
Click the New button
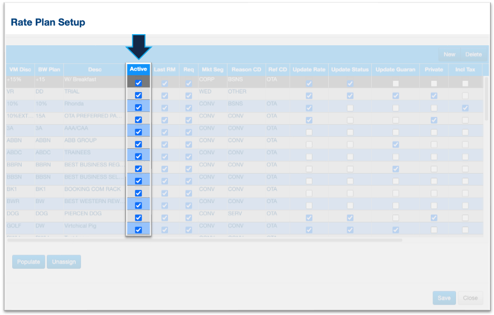click(449, 54)
